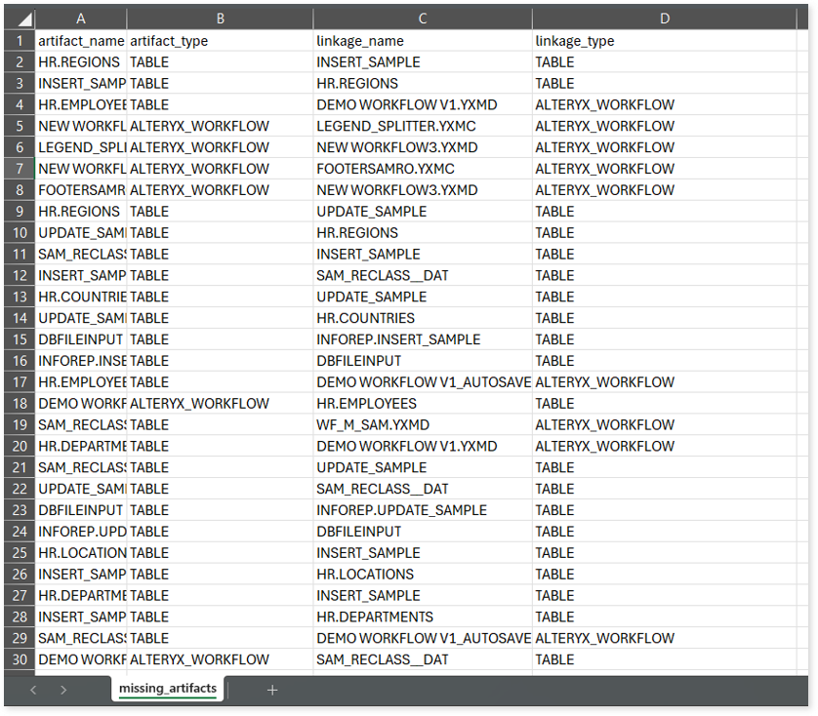Image resolution: width=818 pixels, height=716 pixels.
Task: Click the linkage_type header cell
Action: tap(664, 41)
